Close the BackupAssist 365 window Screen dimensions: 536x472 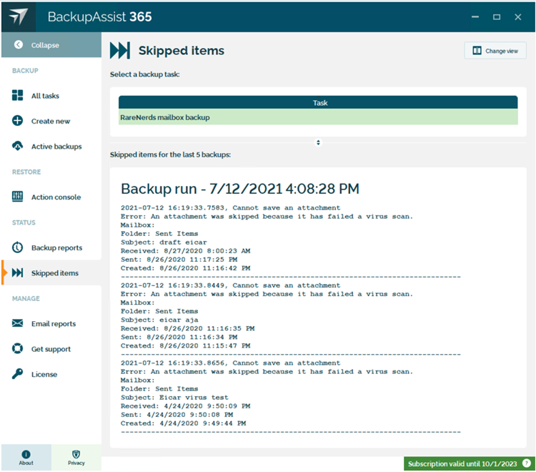[x=518, y=16]
